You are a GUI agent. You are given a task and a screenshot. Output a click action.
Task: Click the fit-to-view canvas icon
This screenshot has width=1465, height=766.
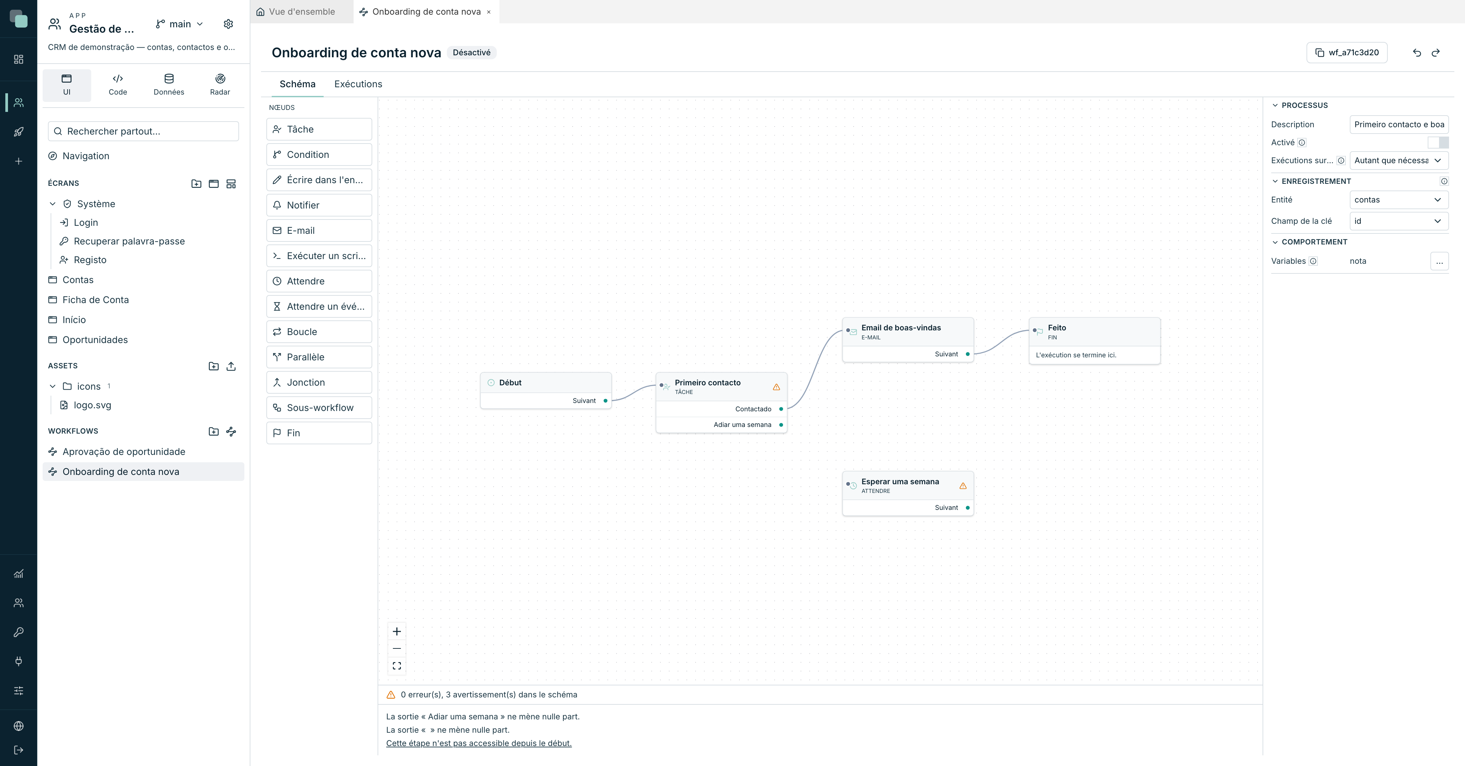tap(397, 666)
